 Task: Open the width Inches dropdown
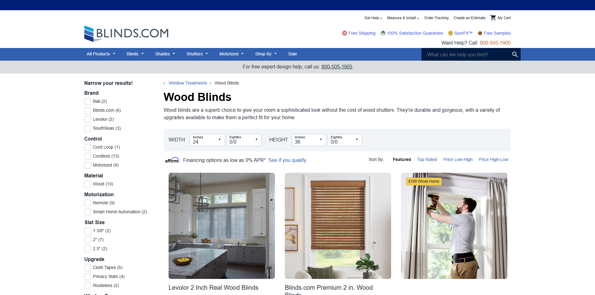207,140
